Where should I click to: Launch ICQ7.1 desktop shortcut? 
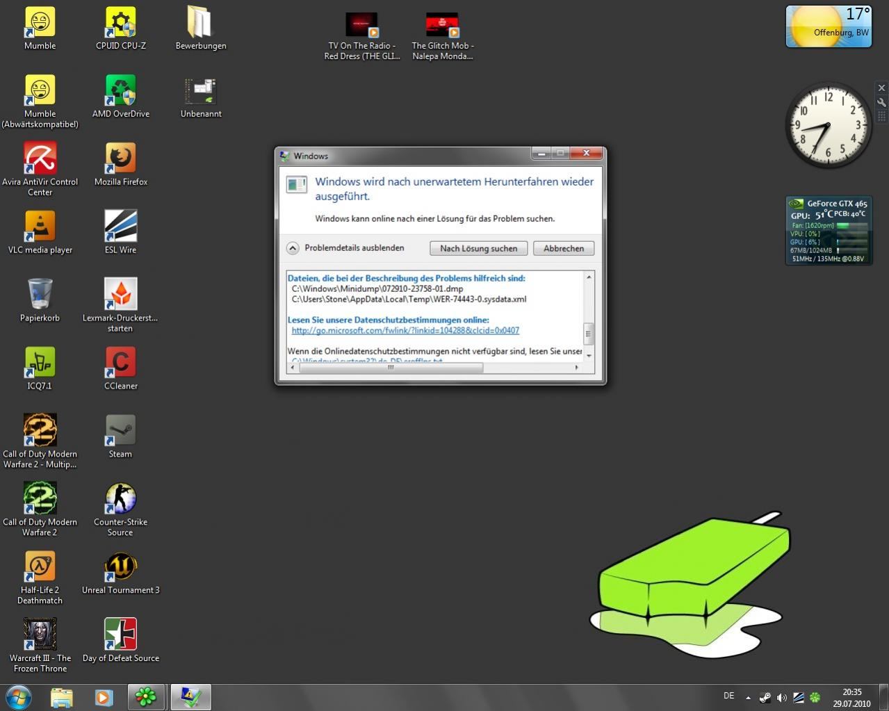pyautogui.click(x=40, y=369)
